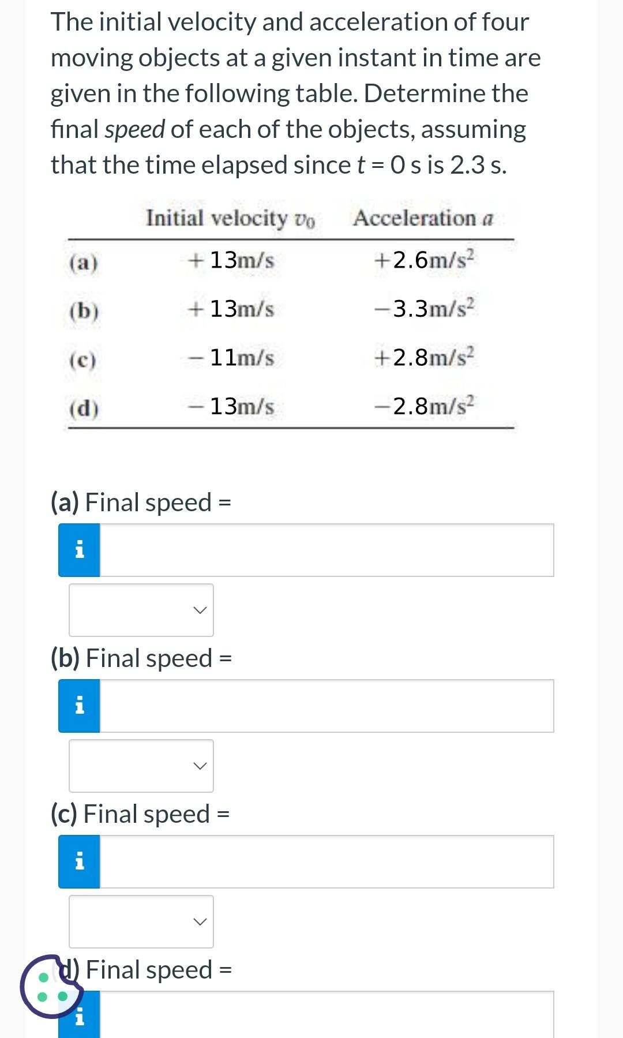The image size is (623, 1038).
Task: Click inside the answer field for part (a)
Action: [x=329, y=550]
